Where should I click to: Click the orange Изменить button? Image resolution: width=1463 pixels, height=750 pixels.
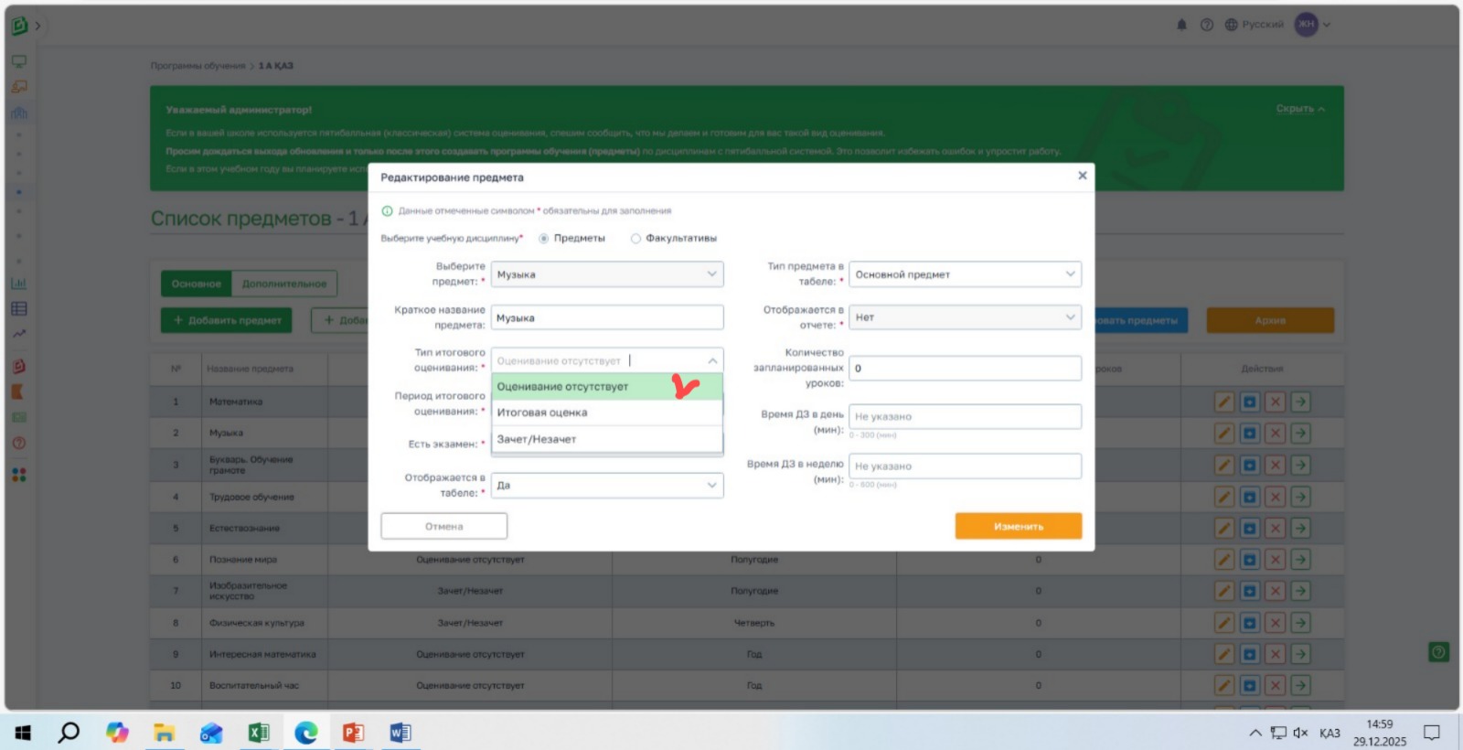(x=1018, y=526)
